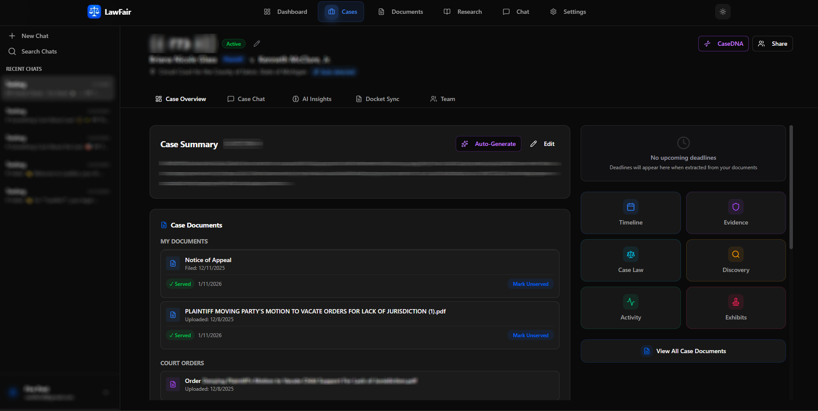Open the Docket Sync tab
This screenshot has width=818, height=411.
click(377, 99)
